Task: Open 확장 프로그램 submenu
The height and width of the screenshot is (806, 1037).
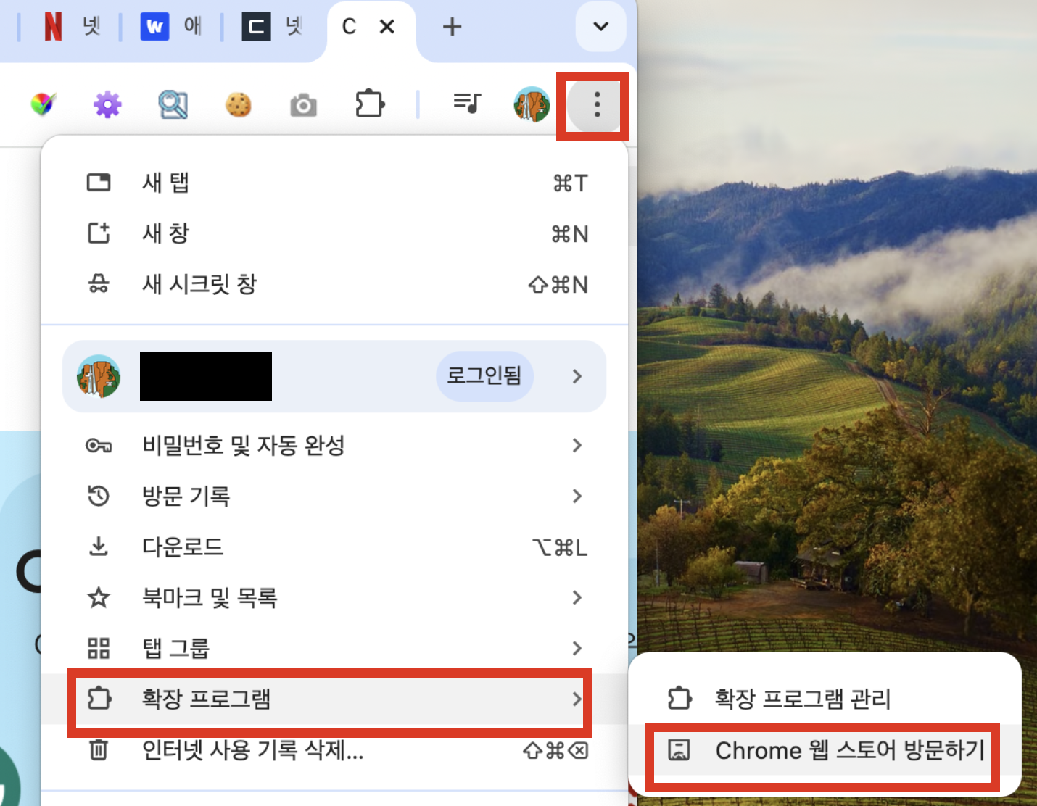Action: 334,699
